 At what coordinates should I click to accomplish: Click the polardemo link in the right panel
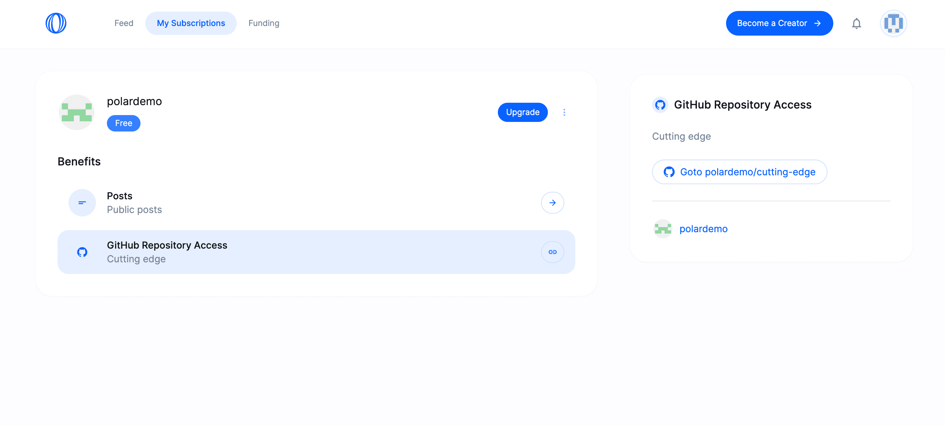tap(703, 229)
